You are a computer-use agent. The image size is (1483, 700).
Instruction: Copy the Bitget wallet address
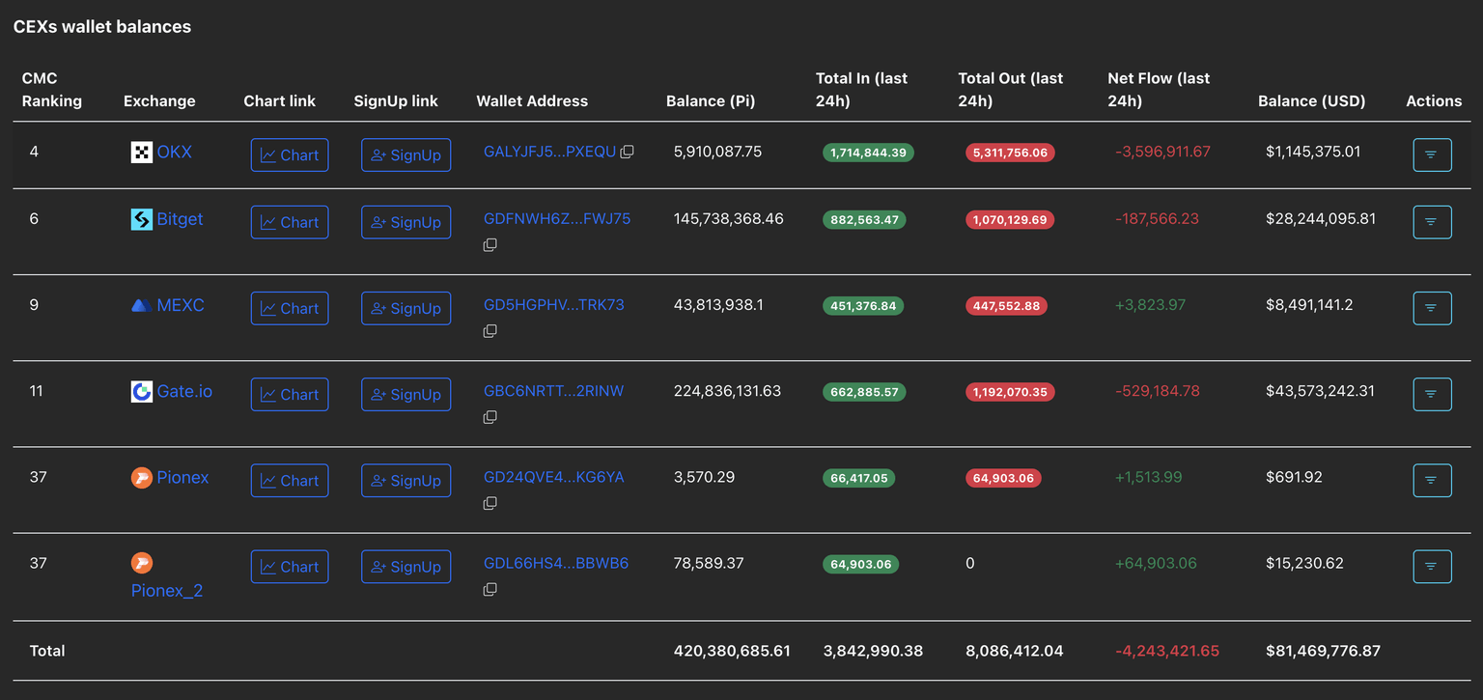click(x=490, y=245)
